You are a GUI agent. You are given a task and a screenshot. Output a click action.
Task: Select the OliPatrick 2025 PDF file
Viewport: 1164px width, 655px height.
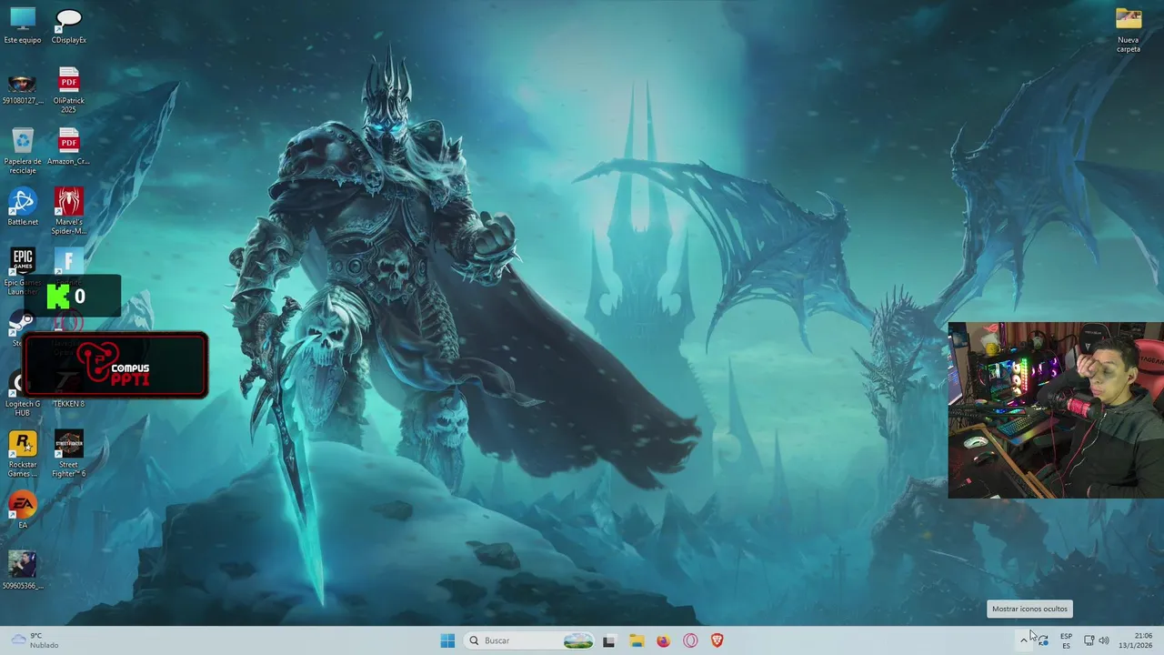(x=68, y=90)
